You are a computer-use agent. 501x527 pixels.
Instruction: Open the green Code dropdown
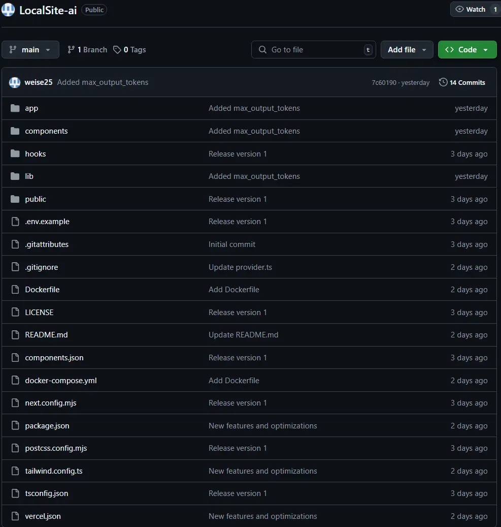tap(467, 50)
